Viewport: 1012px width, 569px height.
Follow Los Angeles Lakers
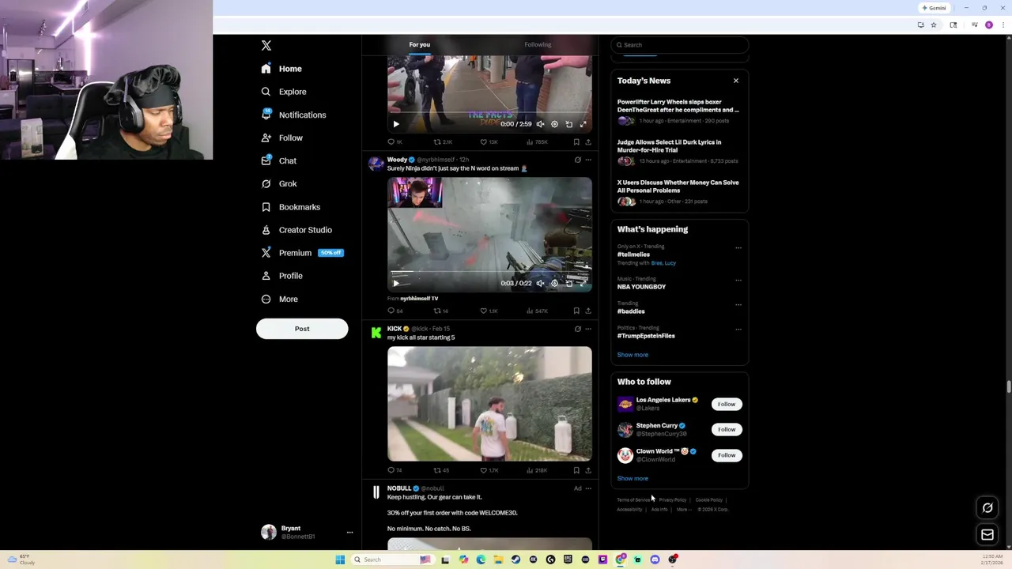tap(727, 404)
